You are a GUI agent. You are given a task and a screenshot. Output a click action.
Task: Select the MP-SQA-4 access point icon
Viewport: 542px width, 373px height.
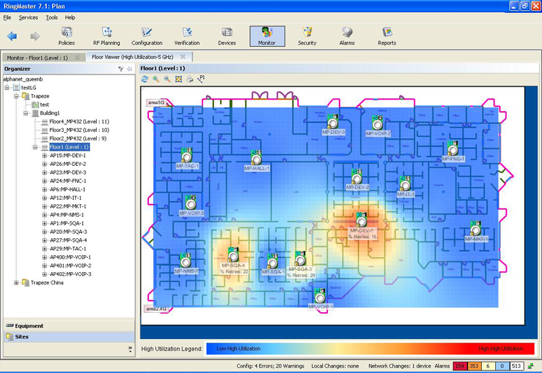(x=233, y=255)
